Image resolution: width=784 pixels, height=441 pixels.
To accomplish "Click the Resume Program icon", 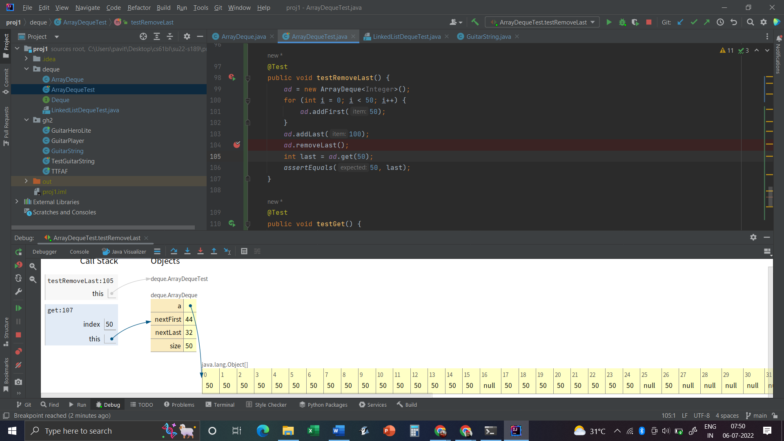I will [18, 308].
